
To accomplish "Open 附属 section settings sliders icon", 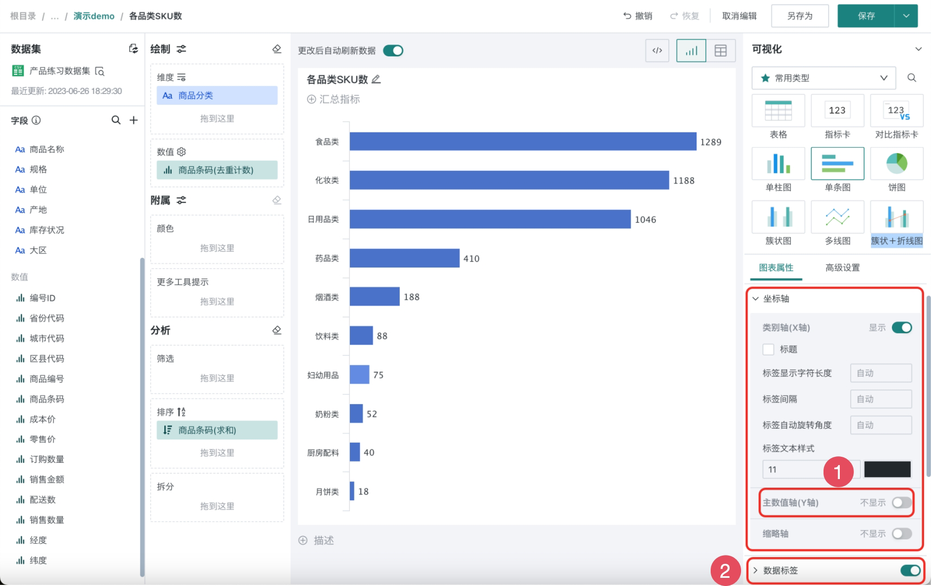I will click(181, 200).
